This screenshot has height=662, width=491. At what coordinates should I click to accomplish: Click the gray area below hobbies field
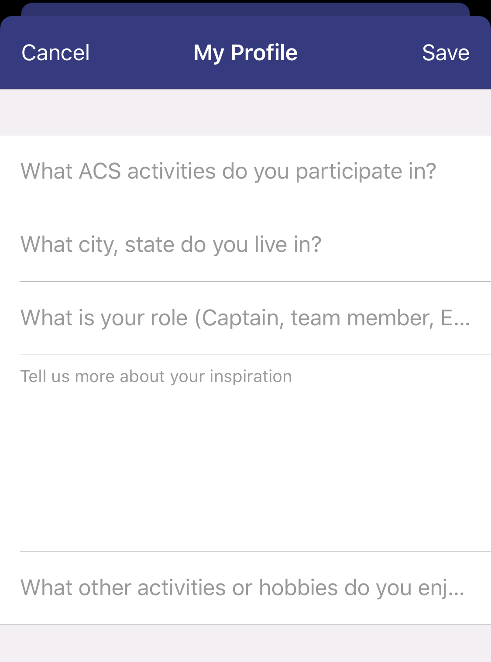[x=244, y=644]
